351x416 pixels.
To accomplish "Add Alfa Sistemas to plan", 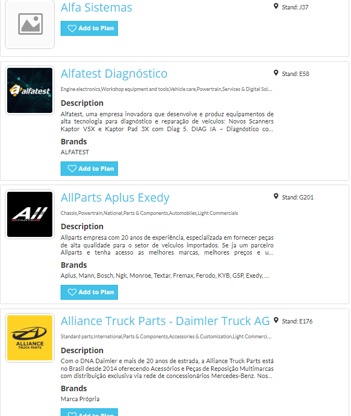I will [x=89, y=29].
